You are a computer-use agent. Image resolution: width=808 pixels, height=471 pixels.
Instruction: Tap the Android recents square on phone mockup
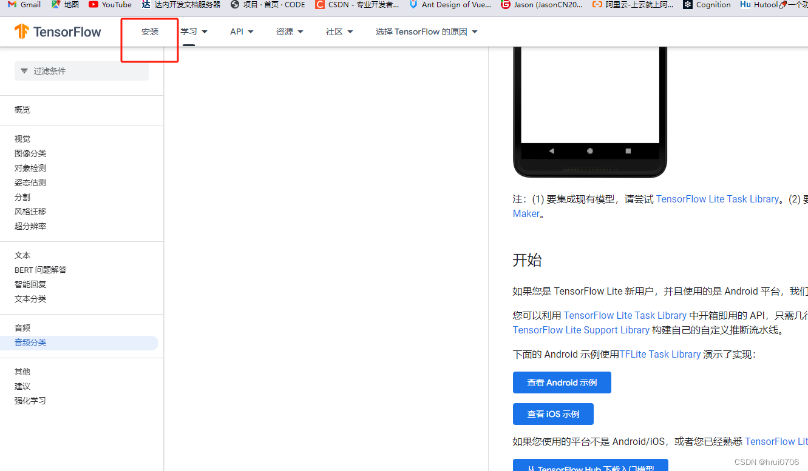click(x=628, y=151)
